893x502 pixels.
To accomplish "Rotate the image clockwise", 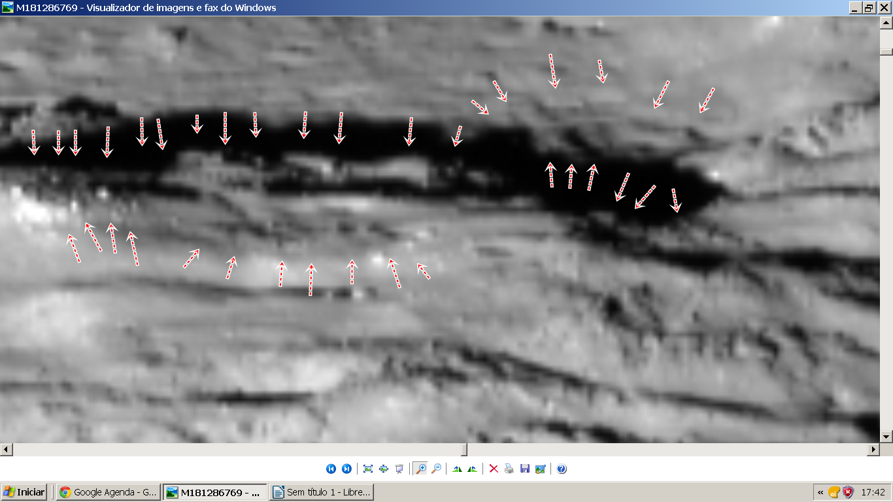I will [x=457, y=469].
